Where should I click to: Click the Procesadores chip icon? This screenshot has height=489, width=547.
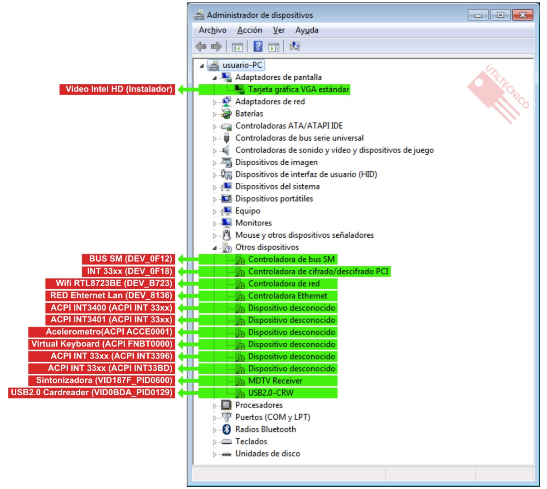point(226,405)
